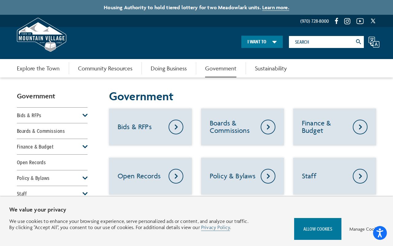Click the arrow circle on Staff card
Viewport: 393px width, 246px height.
(x=360, y=176)
